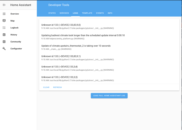Open Community label in sidebar
Screen dimensions: 182x130
[x=16, y=41]
